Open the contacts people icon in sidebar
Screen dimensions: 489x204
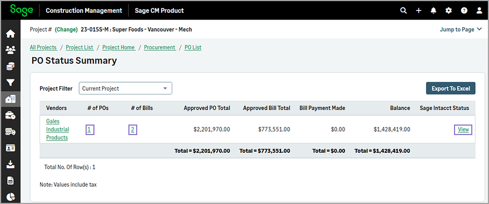11,50
